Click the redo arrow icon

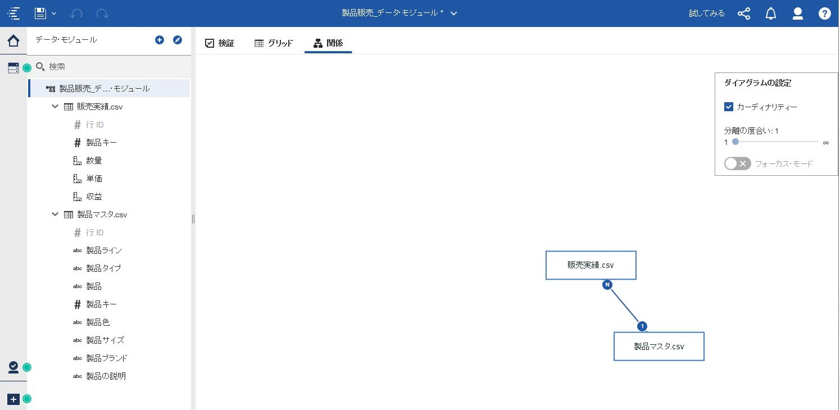[x=102, y=13]
